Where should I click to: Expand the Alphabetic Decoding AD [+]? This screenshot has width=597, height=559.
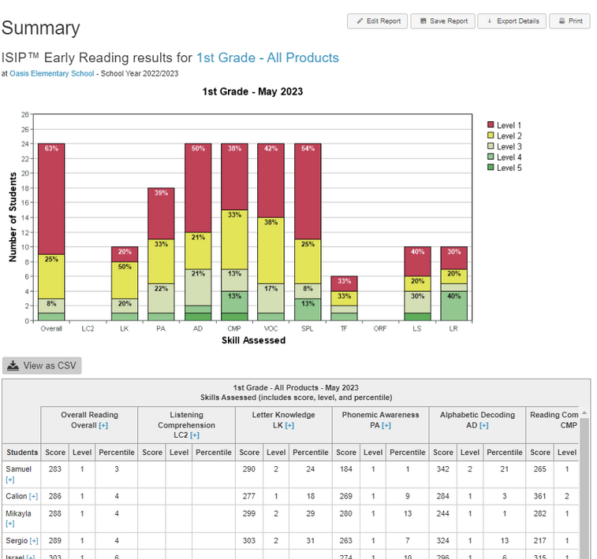click(484, 426)
